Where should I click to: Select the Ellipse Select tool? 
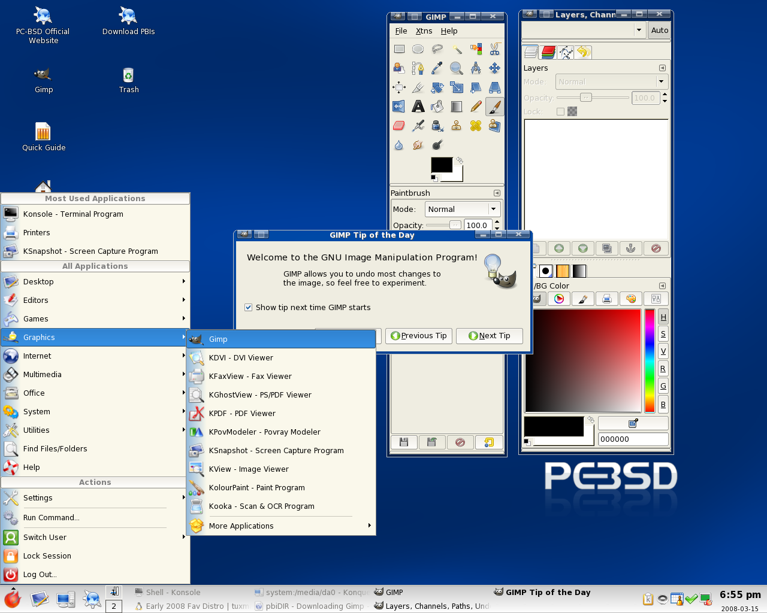click(418, 49)
